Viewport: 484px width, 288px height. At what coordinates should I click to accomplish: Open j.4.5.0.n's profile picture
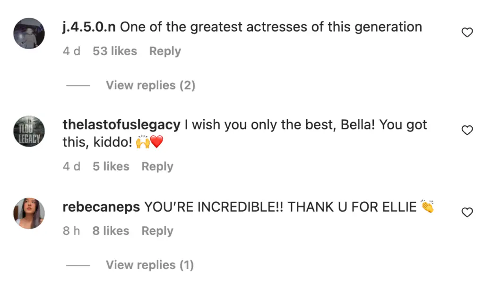[x=30, y=33]
